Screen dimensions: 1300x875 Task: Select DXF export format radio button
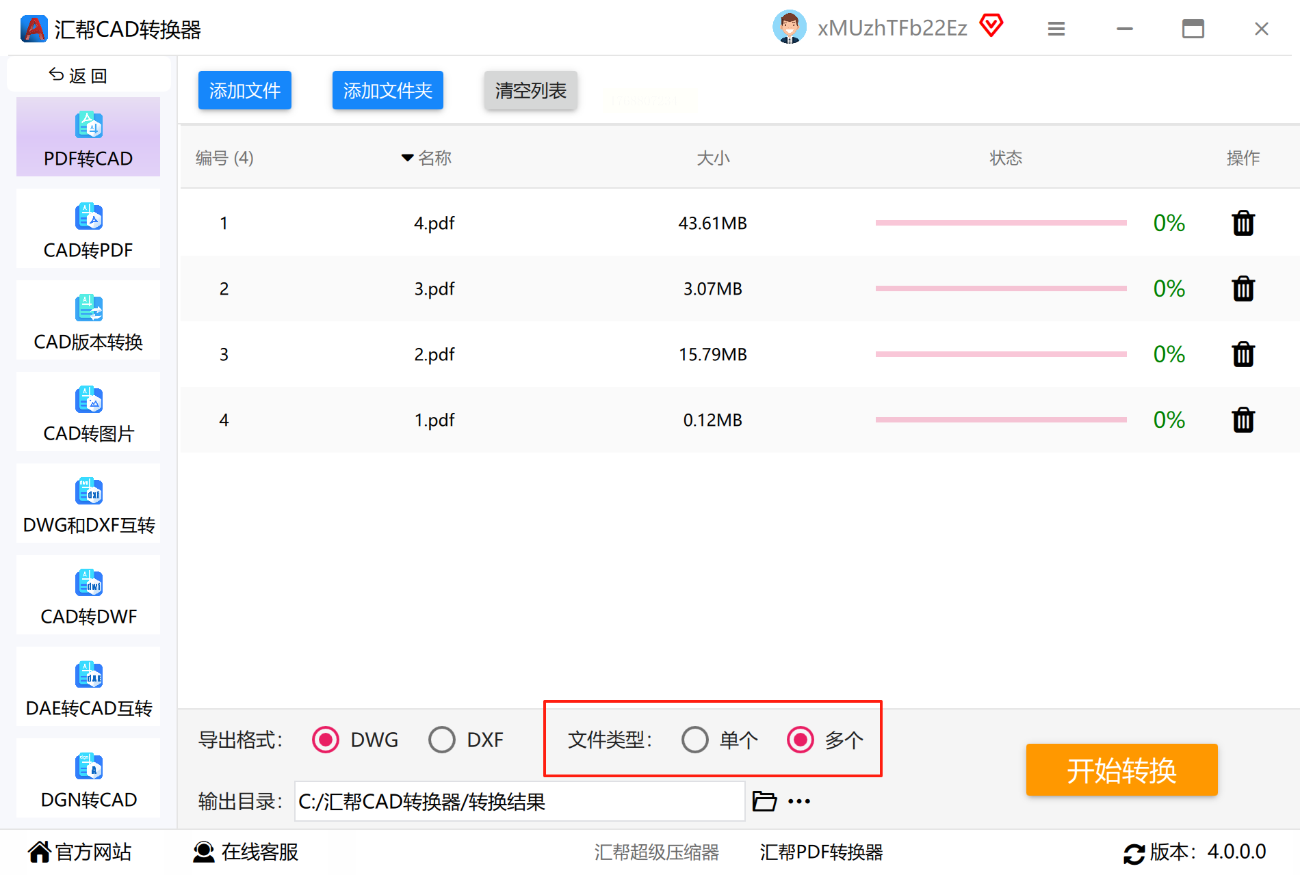pyautogui.click(x=442, y=740)
